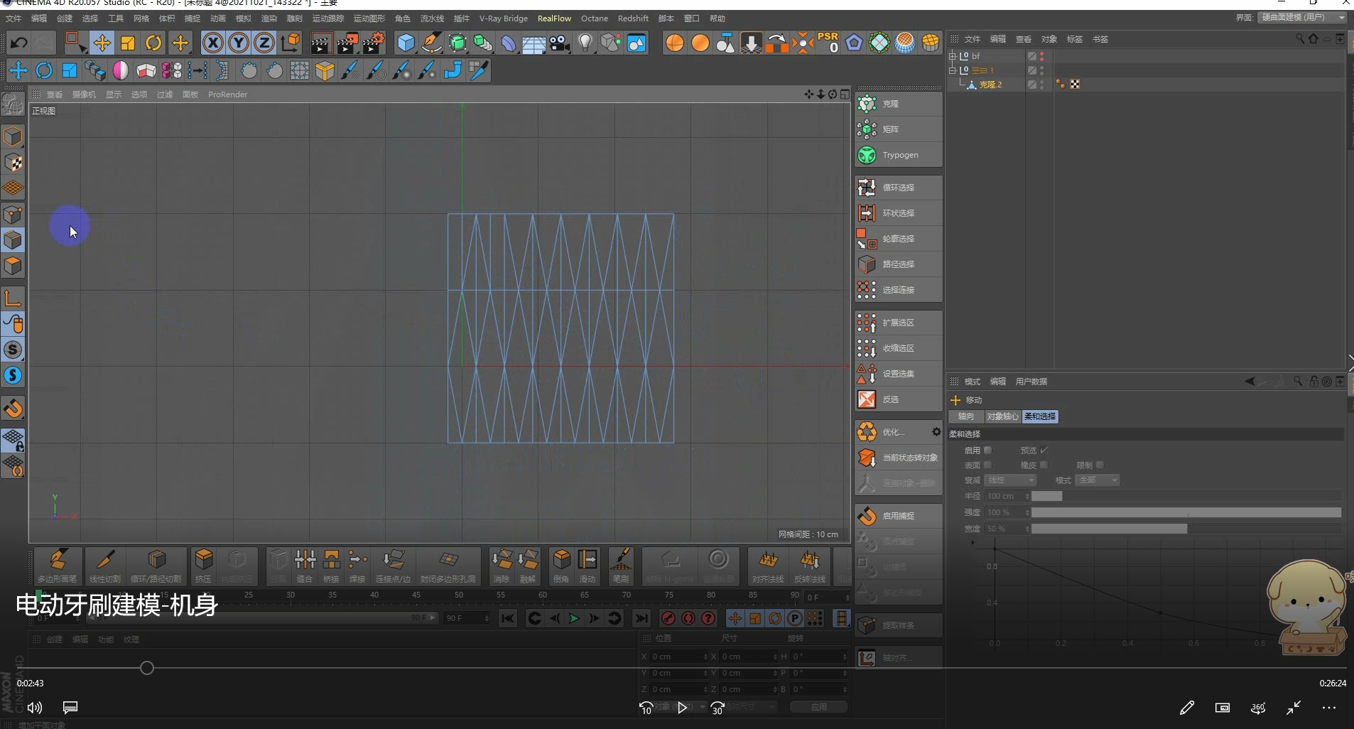Select the Rotate tool
This screenshot has width=1354, height=729.
pos(153,43)
